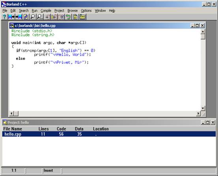This screenshot has width=218, height=176.
Task: Click the editor vertical scrollbar up arrow
Action: pyautogui.click(x=203, y=32)
